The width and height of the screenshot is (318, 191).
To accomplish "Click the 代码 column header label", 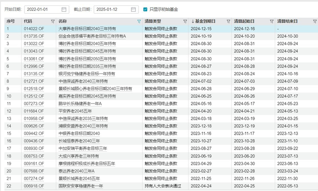I will 28,21.
